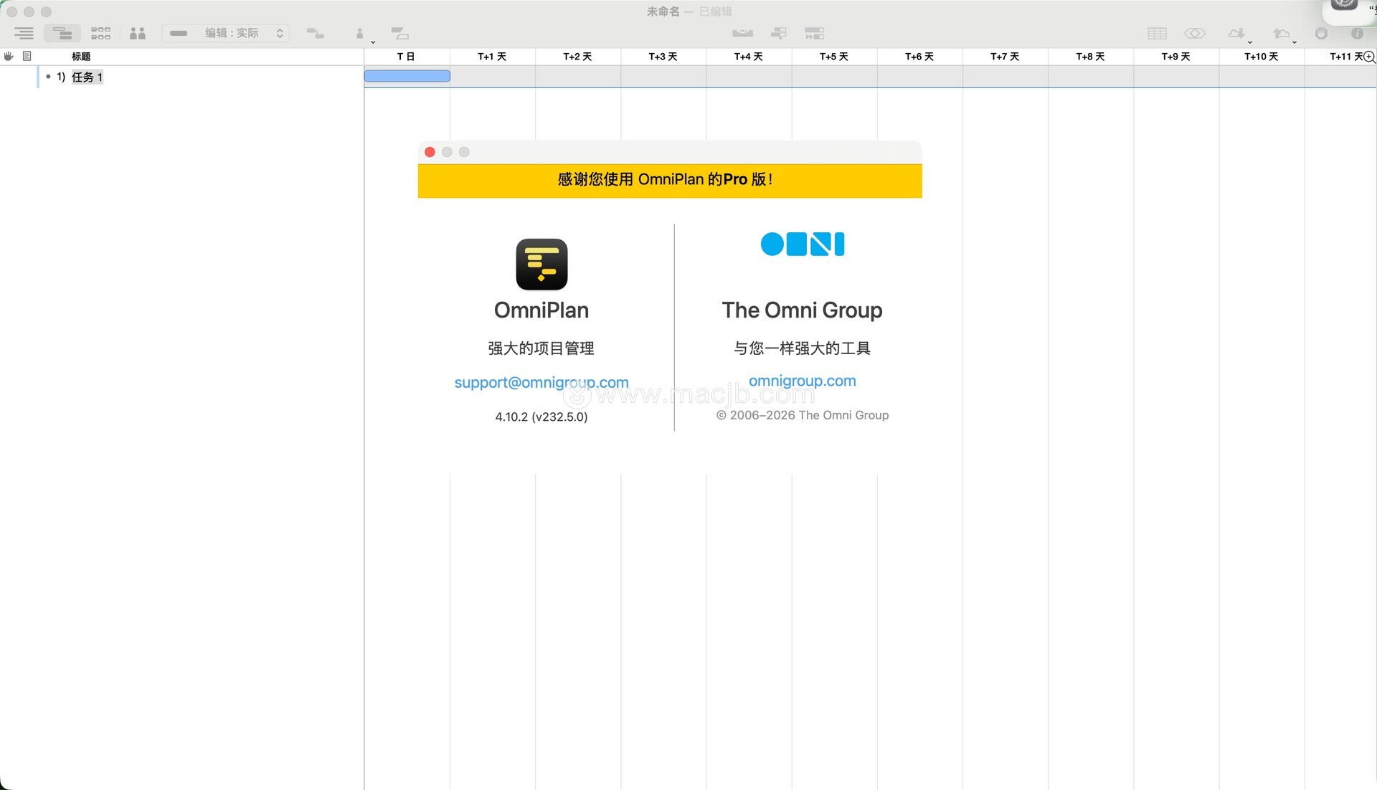The image size is (1377, 790).
Task: Open the inspector info icon
Action: click(1357, 33)
